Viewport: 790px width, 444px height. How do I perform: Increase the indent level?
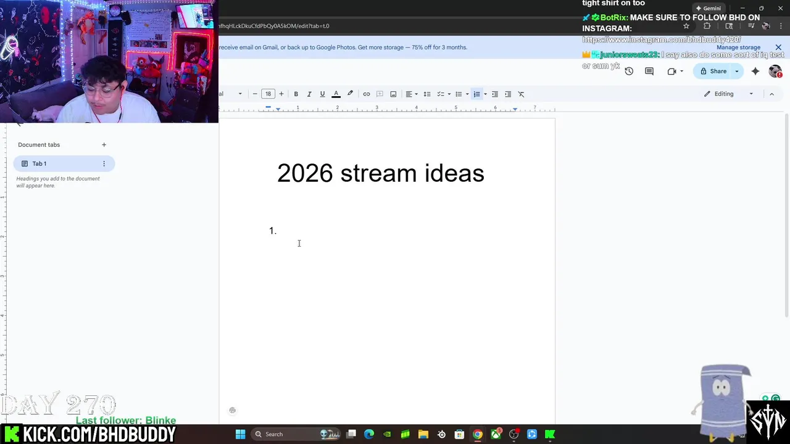(x=508, y=94)
